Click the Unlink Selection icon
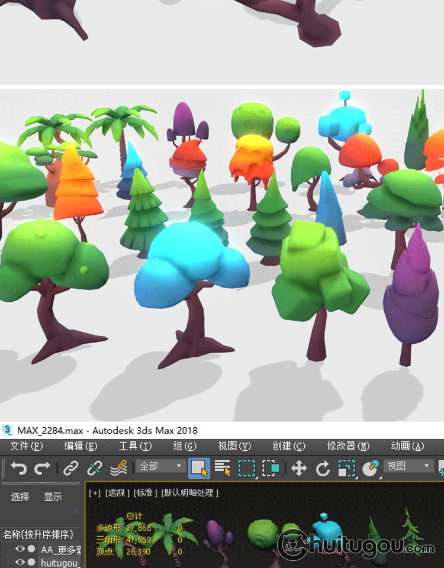This screenshot has height=568, width=444. (95, 469)
